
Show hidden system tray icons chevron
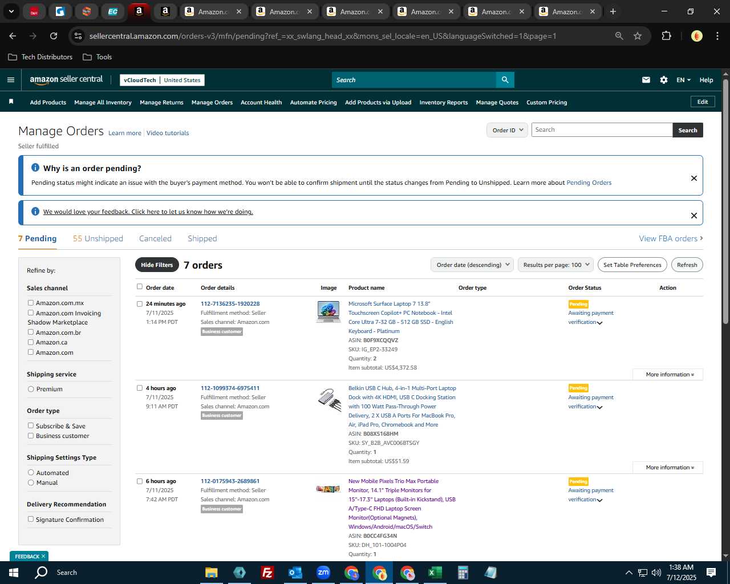[628, 573]
